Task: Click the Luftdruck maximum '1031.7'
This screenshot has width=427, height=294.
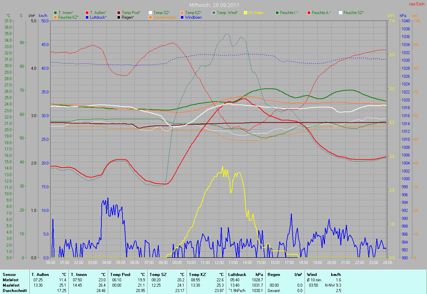Action: [257, 285]
